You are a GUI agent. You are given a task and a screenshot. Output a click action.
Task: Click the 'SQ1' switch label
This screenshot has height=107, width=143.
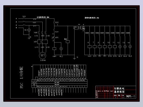tap(24, 16)
